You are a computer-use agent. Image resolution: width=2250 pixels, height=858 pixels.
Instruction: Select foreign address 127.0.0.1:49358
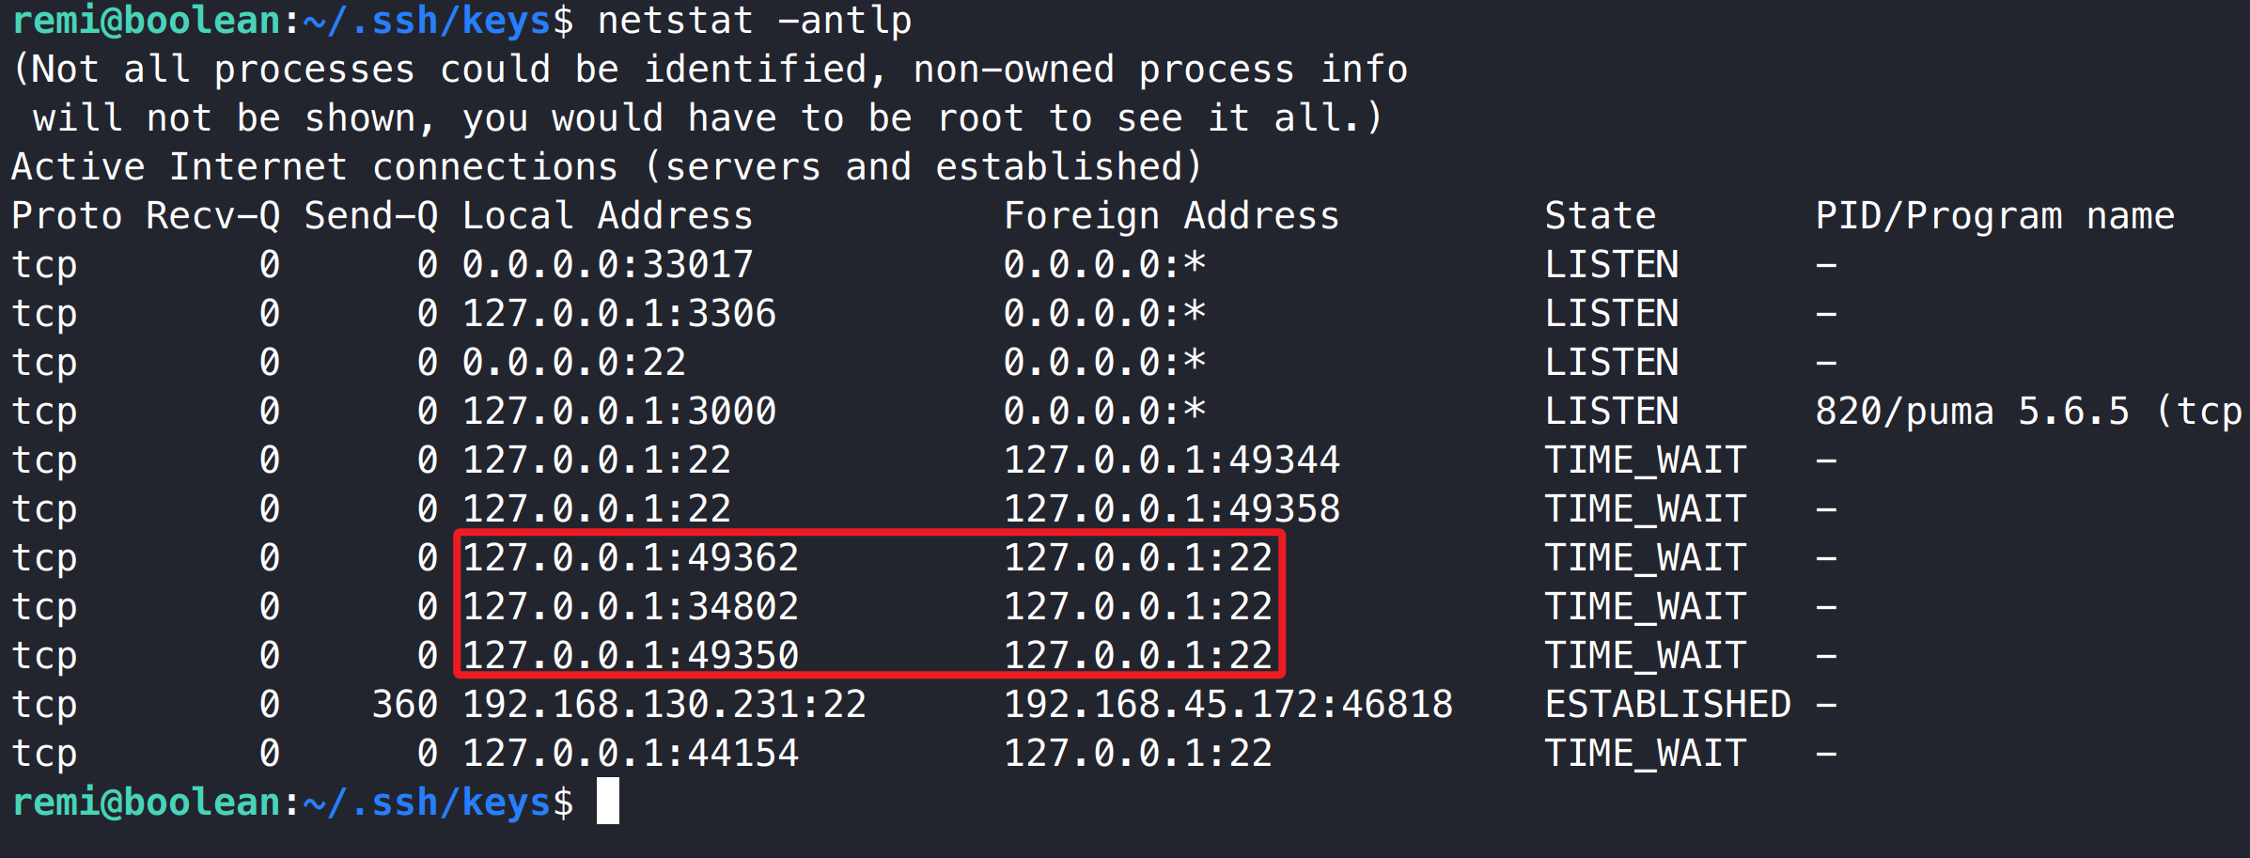coord(1171,509)
